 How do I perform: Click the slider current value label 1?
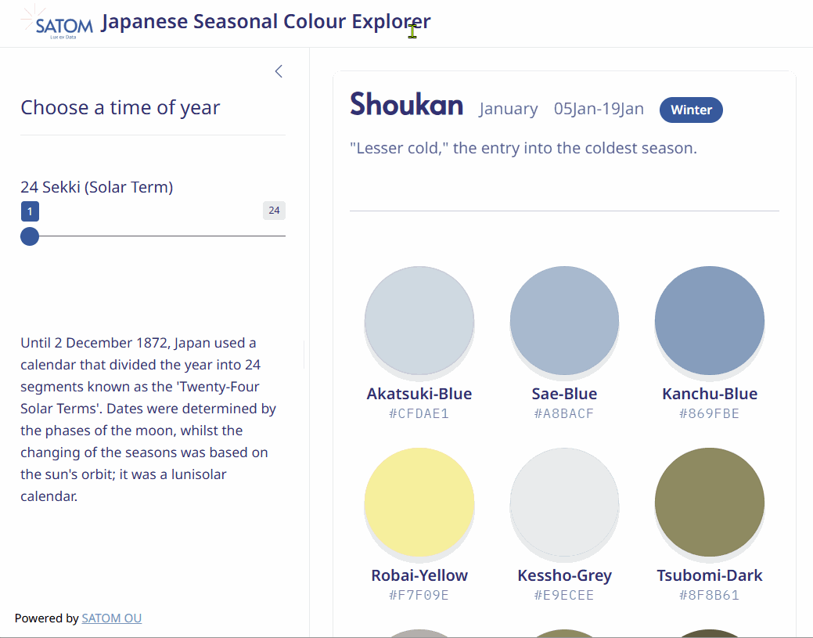tap(30, 211)
